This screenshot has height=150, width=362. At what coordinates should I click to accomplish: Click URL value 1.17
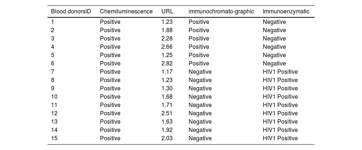point(167,72)
